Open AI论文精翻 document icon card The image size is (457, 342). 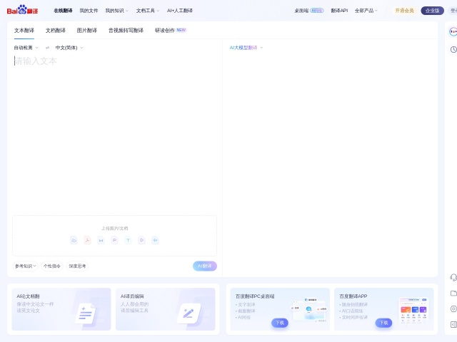tap(61, 309)
